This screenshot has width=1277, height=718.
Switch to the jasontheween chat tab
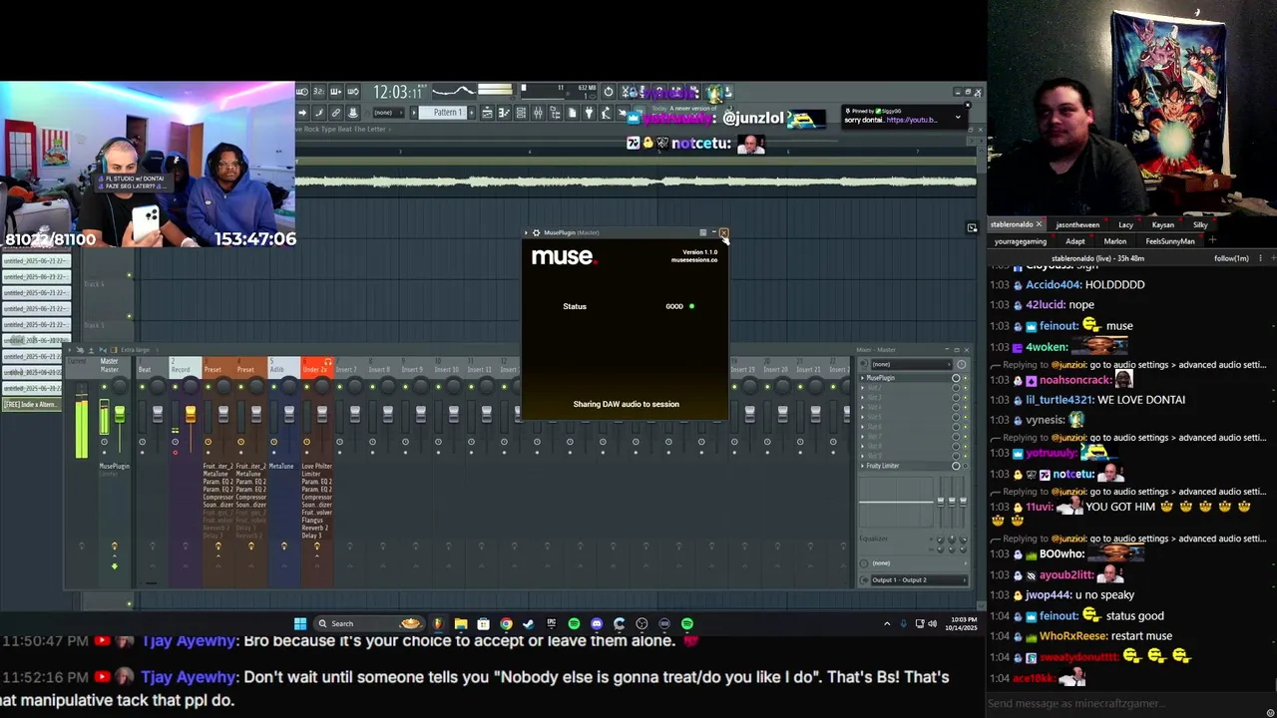point(1076,224)
